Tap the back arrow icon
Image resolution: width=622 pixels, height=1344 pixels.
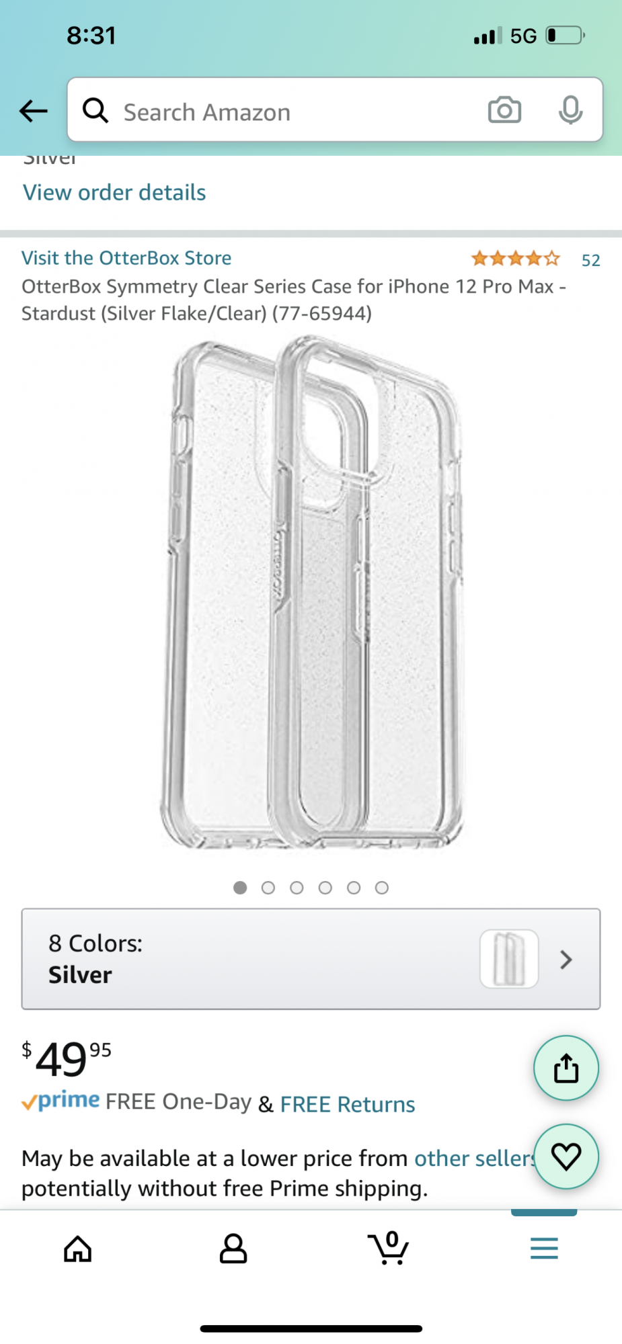pos(33,111)
